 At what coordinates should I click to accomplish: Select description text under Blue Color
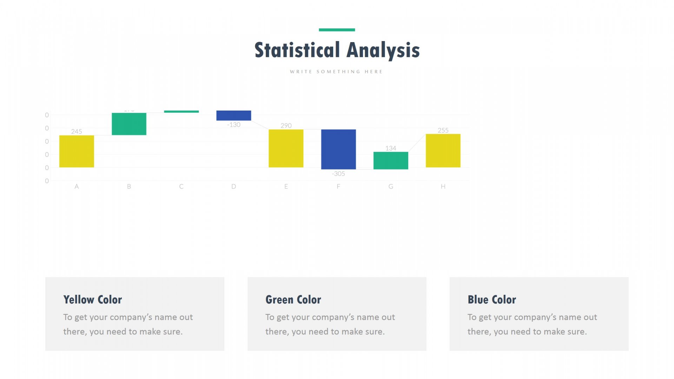(532, 324)
